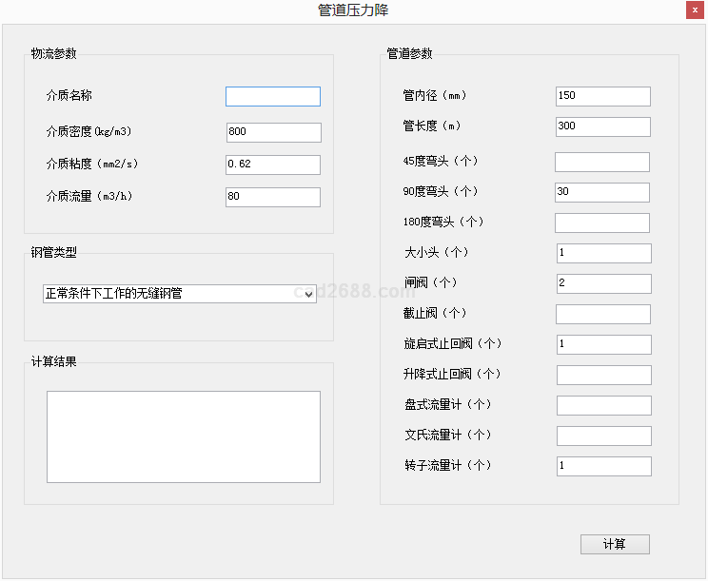This screenshot has height=581, width=708.
Task: Open the 钢管类型 dropdown list
Action: click(x=179, y=294)
